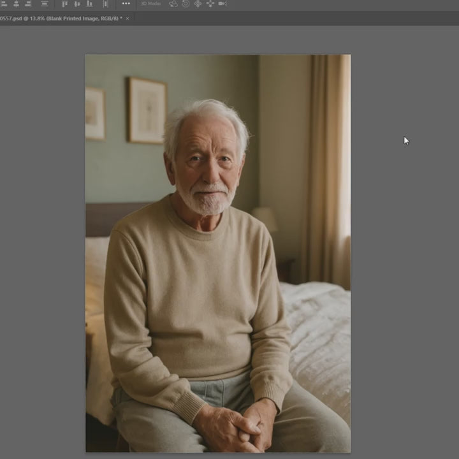Click the larger framed picture on the wall
The image size is (459, 459).
pos(147,110)
